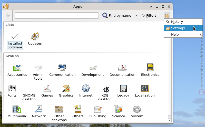Open the GNOME desktop group
Viewport: 205px width, 127px height.
pos(29,97)
